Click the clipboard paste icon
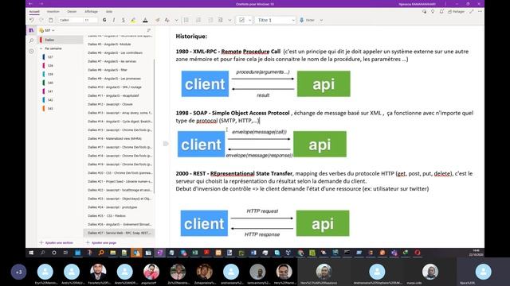Screen dimensions: 510x286 (50, 20)
